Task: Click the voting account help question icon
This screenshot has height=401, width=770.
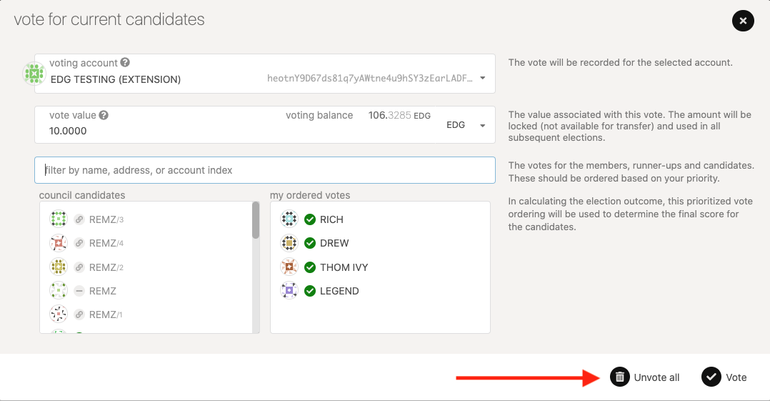Action: click(125, 63)
